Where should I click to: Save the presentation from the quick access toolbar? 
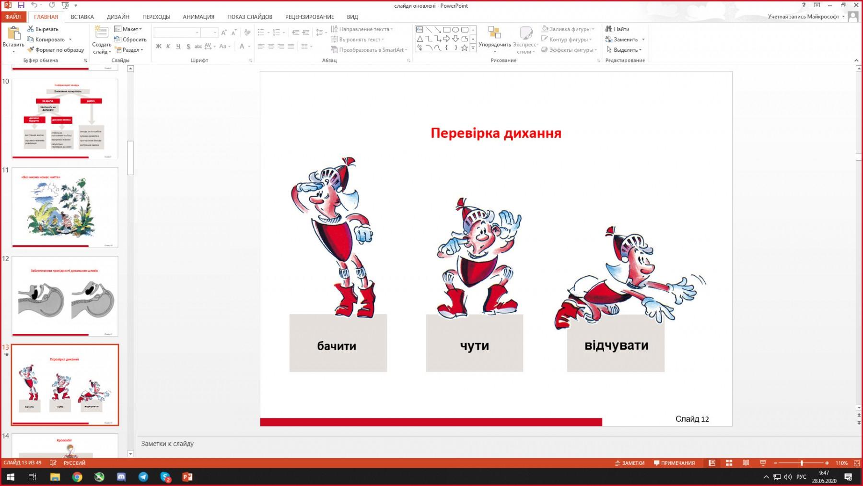tap(21, 5)
